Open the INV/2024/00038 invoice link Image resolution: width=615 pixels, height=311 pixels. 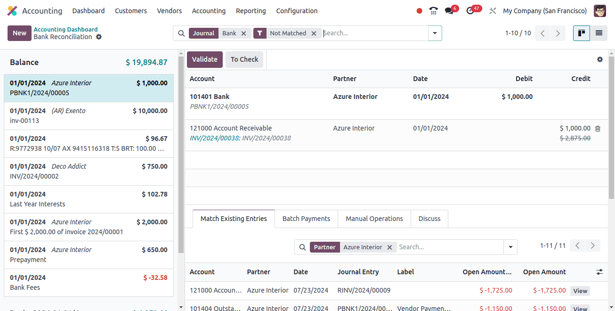[215, 138]
